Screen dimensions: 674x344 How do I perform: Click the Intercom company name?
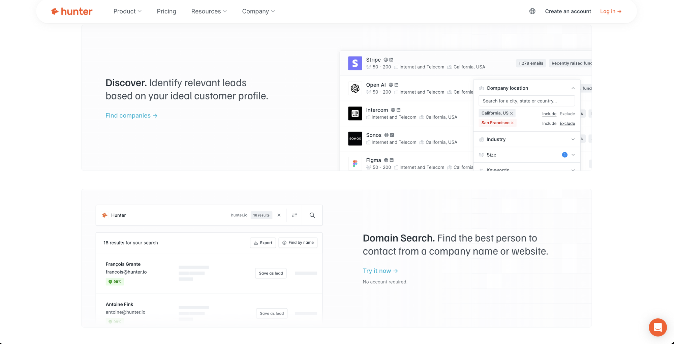pyautogui.click(x=377, y=110)
